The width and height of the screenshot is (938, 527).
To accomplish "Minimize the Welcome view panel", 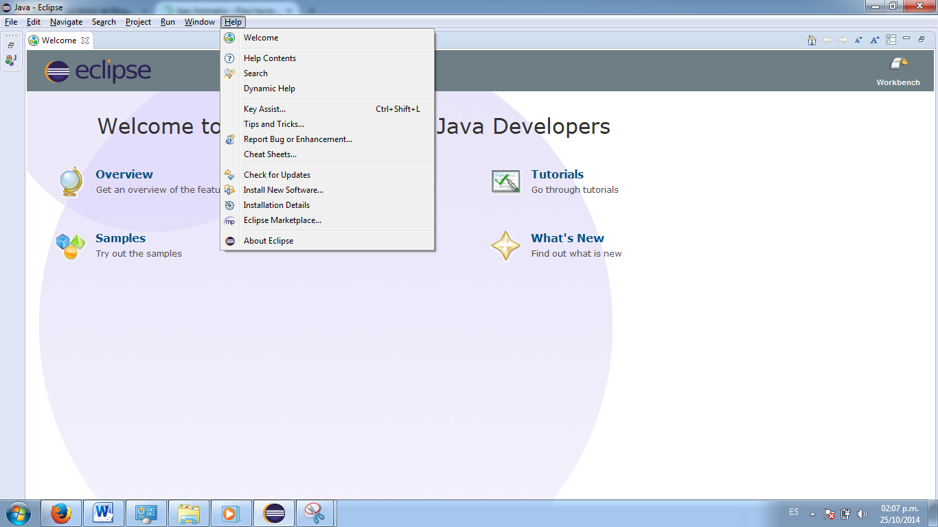I will 906,38.
